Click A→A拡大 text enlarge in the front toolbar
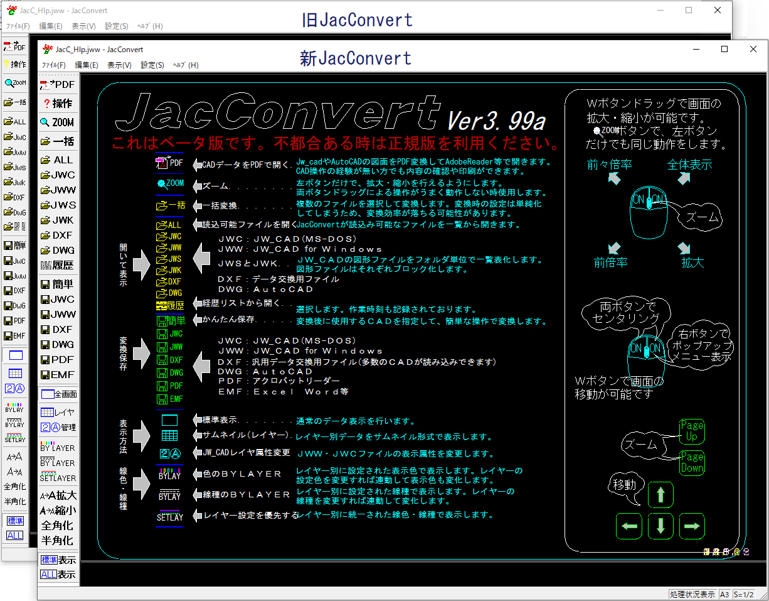Screen dimensions: 769x601 click(x=57, y=495)
